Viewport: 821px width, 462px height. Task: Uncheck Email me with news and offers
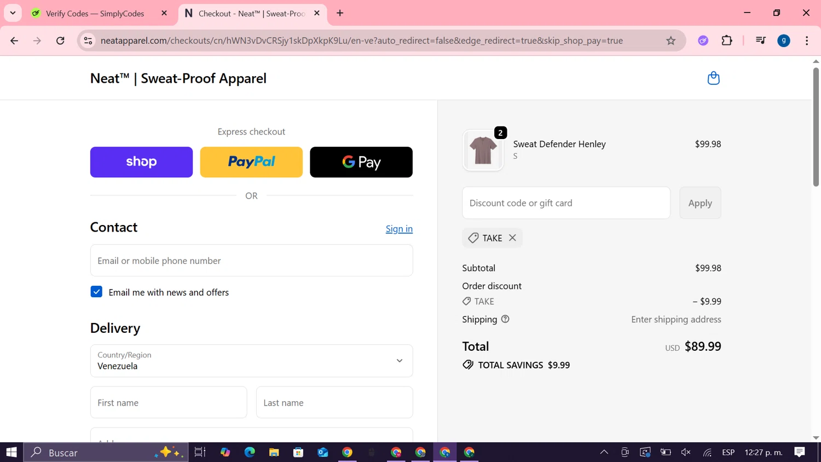tap(96, 292)
